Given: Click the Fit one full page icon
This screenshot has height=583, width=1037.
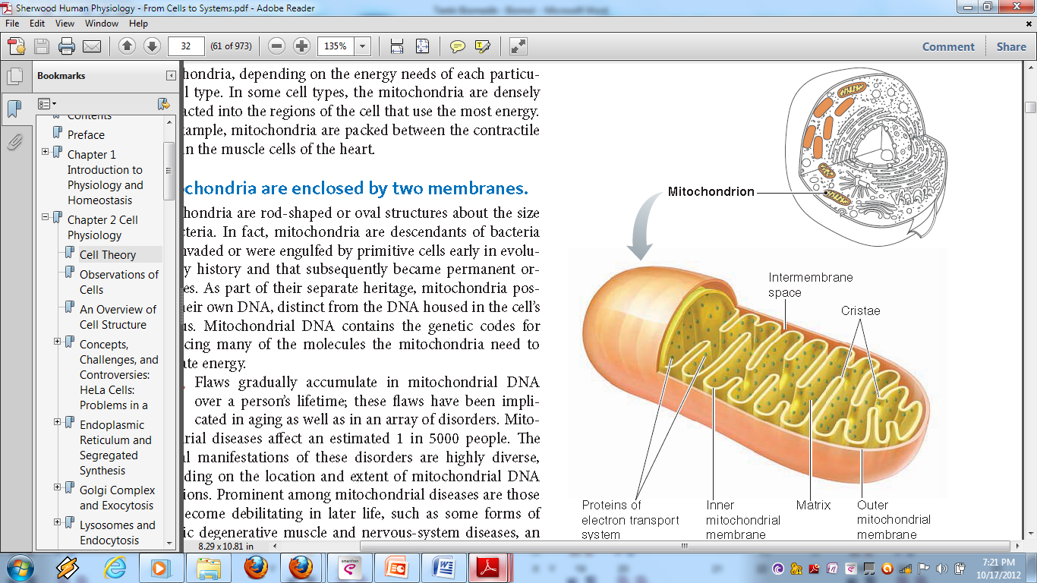Looking at the screenshot, I should pyautogui.click(x=423, y=46).
